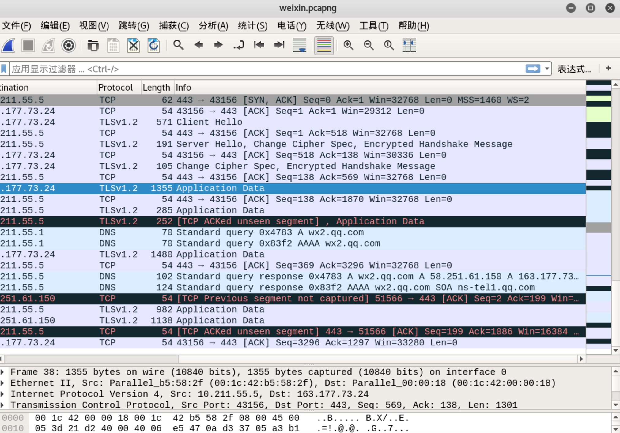The height and width of the screenshot is (433, 620).
Task: Click the stop capture square icon
Action: [28, 46]
